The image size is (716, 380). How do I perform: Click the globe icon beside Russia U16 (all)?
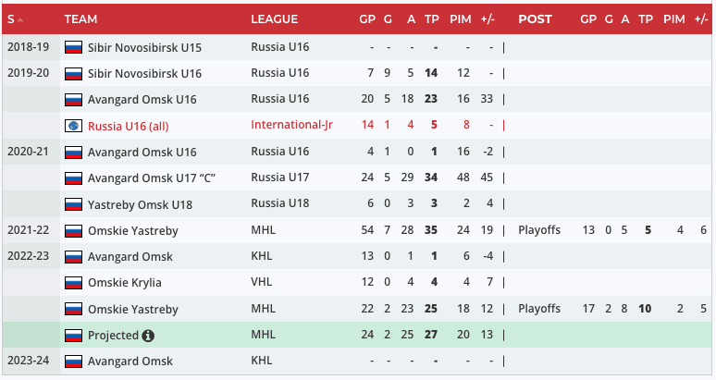[x=73, y=126]
